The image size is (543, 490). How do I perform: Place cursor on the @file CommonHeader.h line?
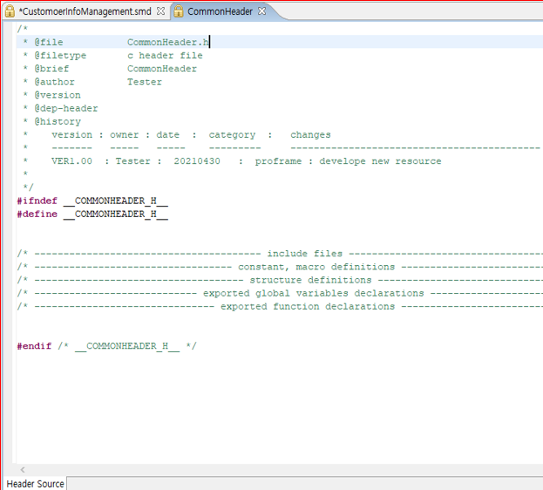(280, 42)
